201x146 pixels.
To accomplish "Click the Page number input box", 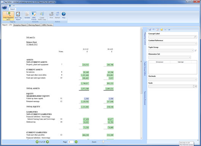I will 71,142.
